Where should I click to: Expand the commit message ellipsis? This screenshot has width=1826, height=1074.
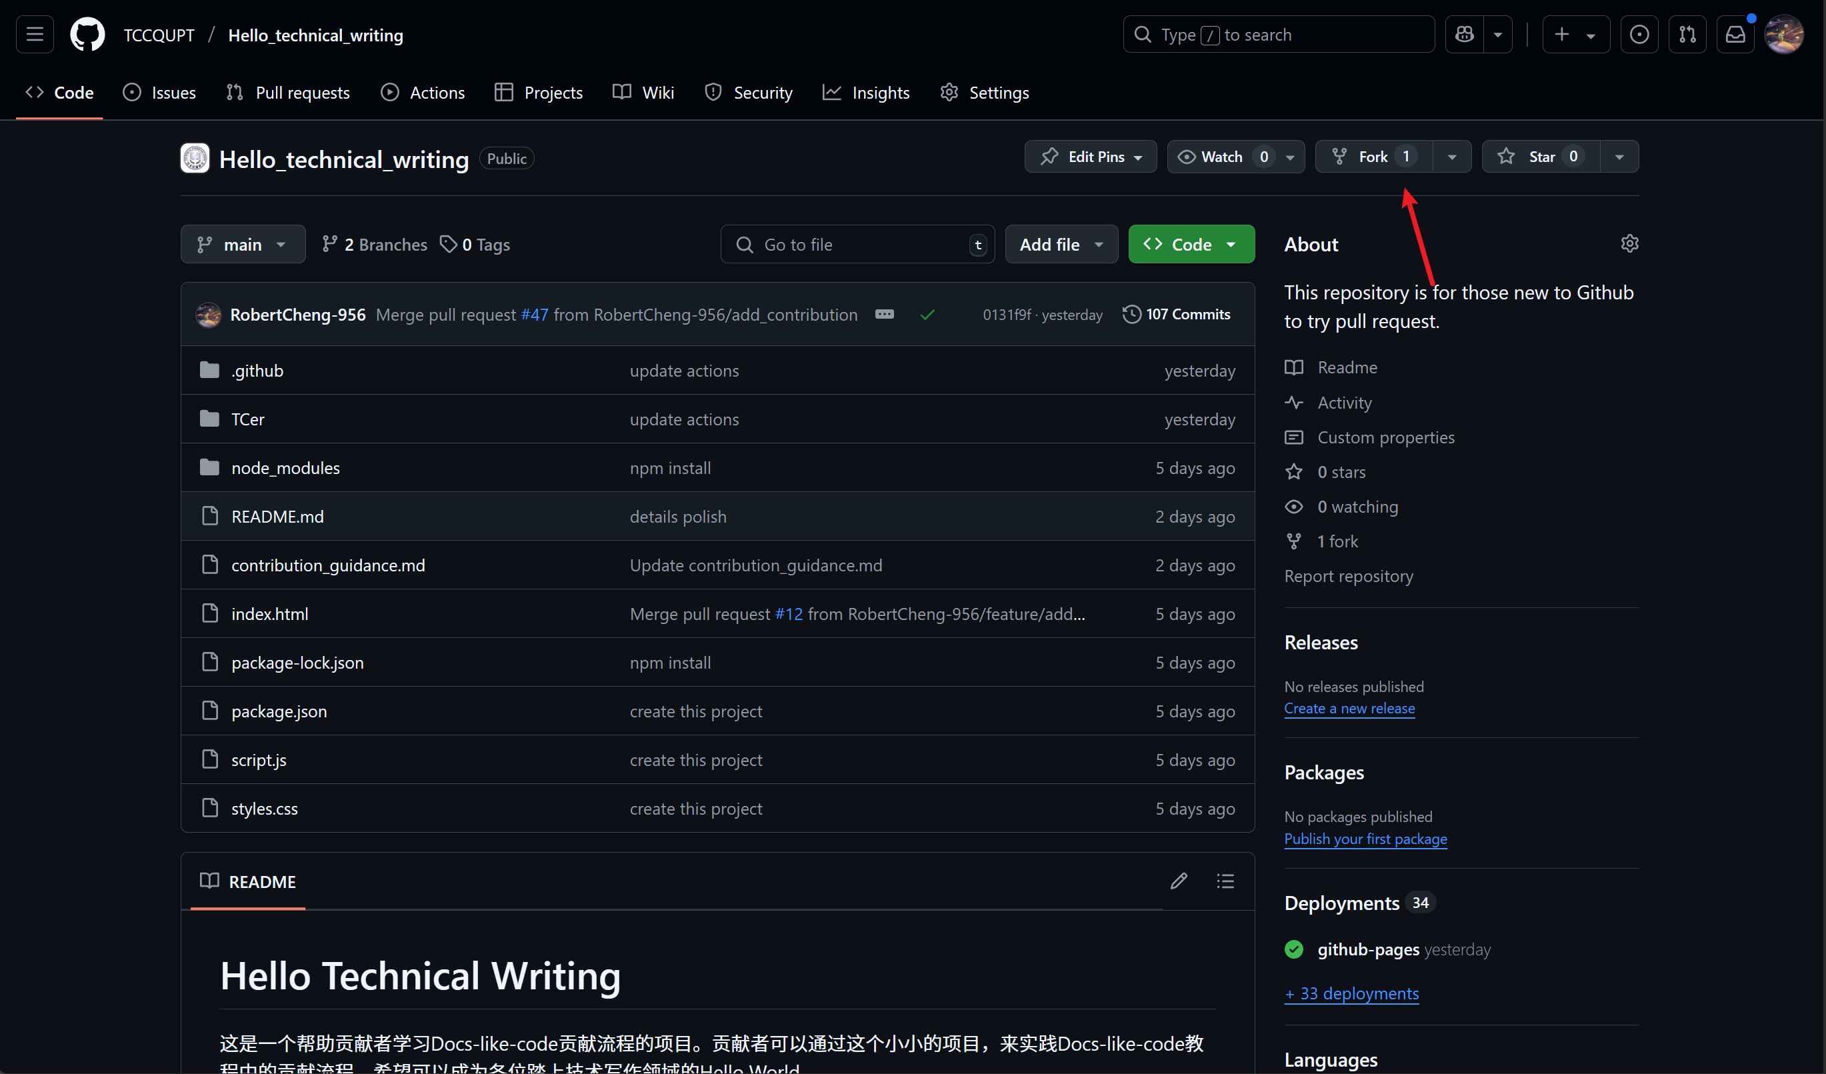click(884, 315)
